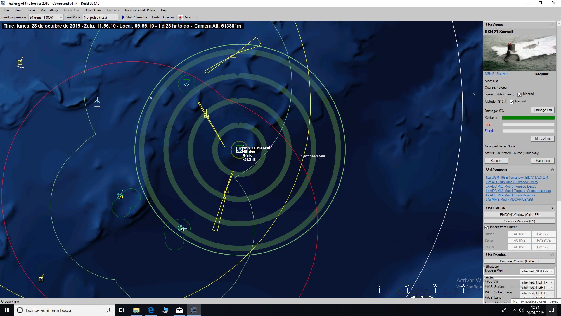Collapse the Unit Weapons panel chevron

553,169
